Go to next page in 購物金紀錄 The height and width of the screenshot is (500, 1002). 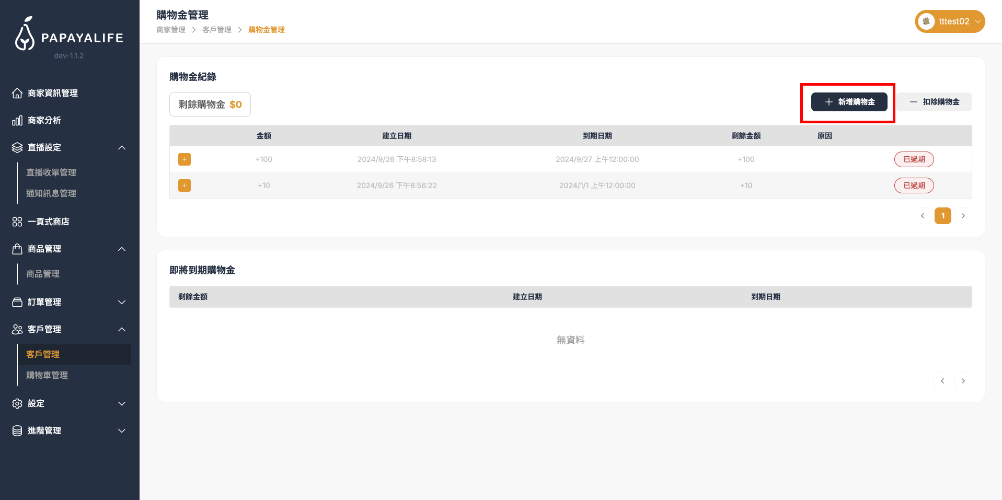click(963, 216)
